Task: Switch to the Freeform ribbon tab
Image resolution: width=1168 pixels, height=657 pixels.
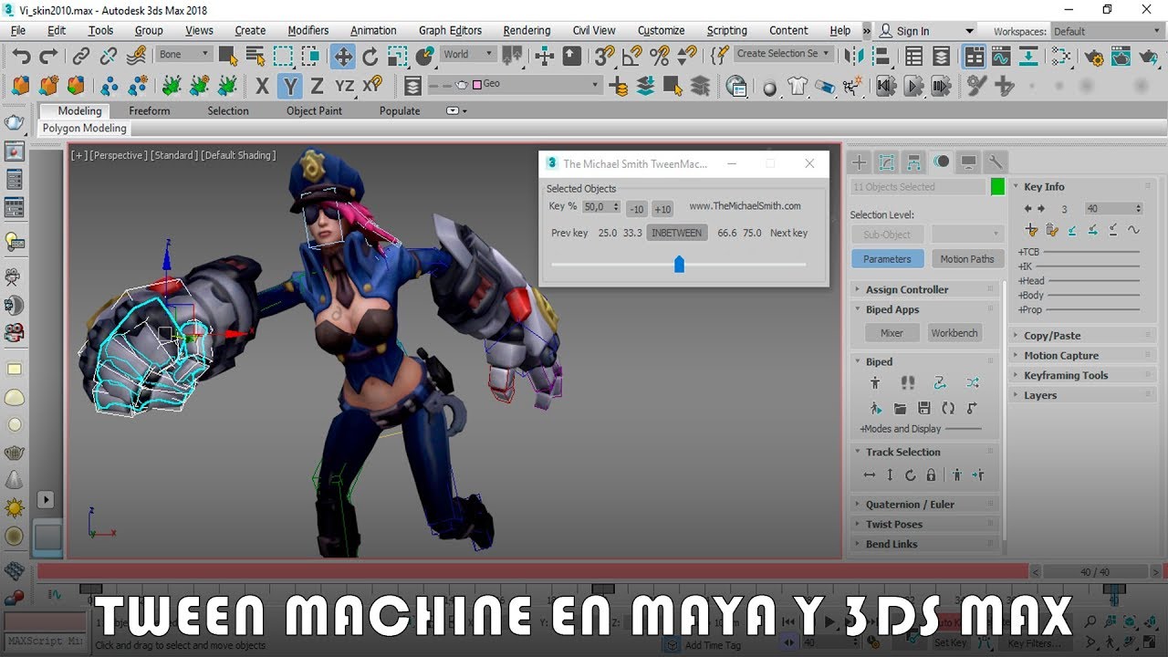Action: [150, 110]
